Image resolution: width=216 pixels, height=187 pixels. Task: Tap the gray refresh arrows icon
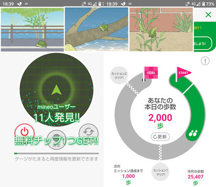pyautogui.click(x=89, y=132)
